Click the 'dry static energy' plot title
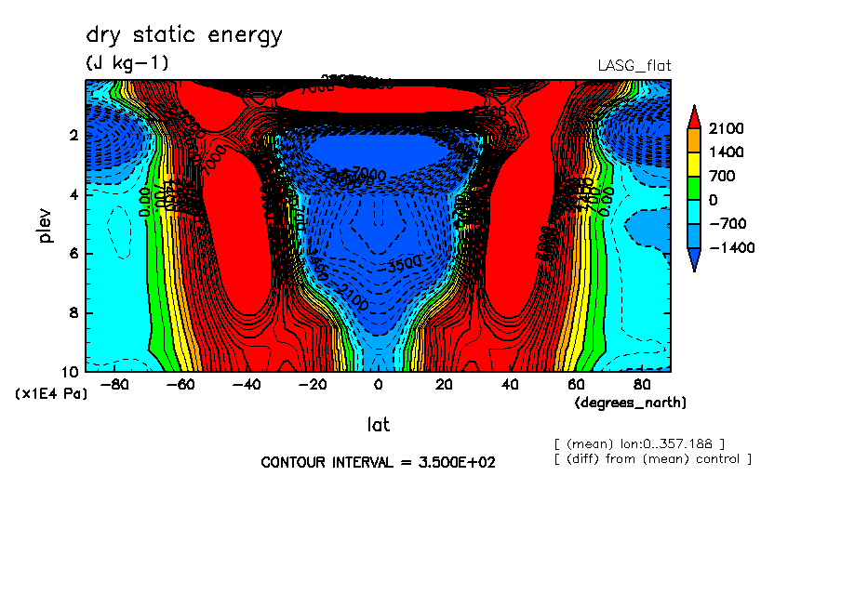This screenshot has height=608, width=841. 184,35
